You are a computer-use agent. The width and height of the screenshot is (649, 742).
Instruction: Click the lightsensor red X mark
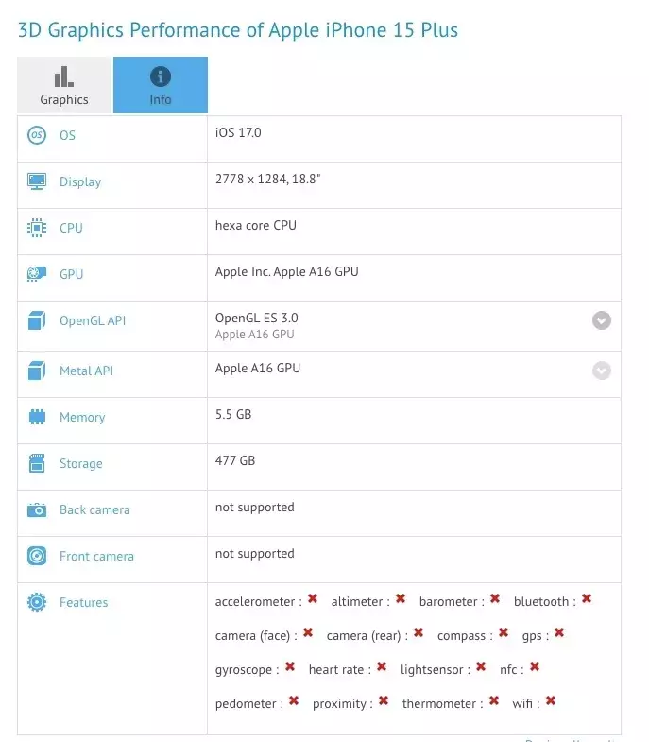[x=481, y=666]
